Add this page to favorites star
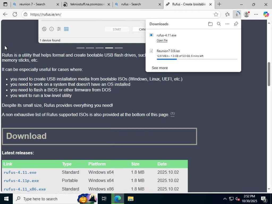This screenshot has width=272, height=204. point(216,14)
